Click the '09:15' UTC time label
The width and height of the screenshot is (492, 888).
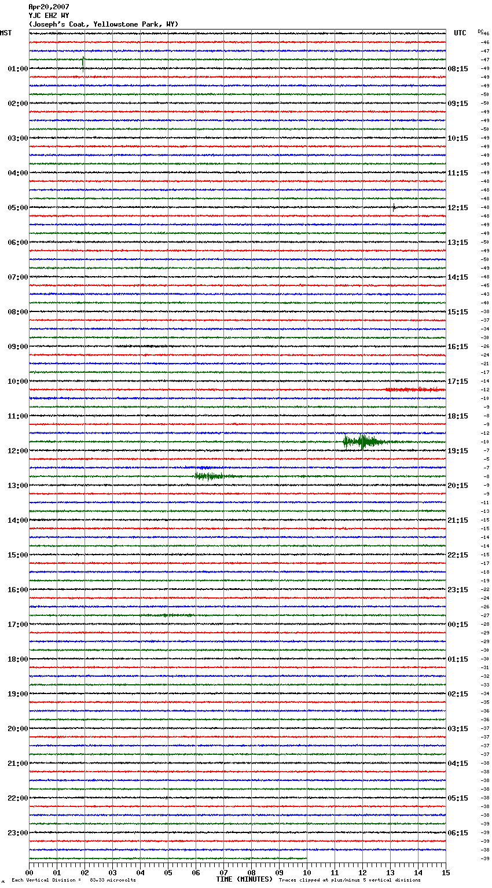pos(458,104)
